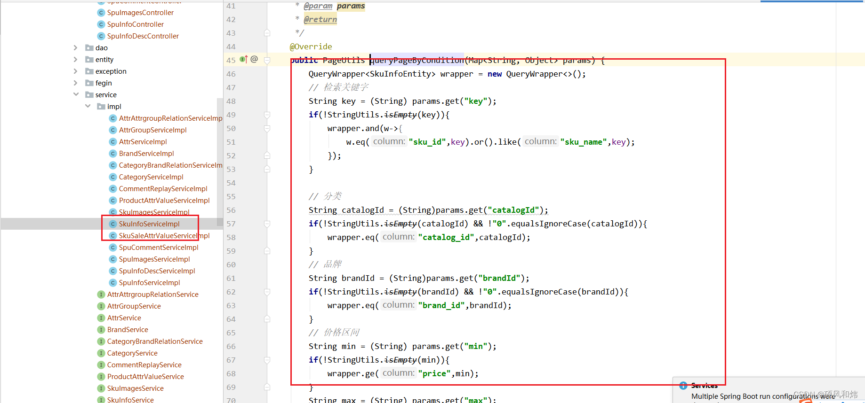Open CategoryBrandRelationService interface
The height and width of the screenshot is (403, 865).
click(155, 341)
